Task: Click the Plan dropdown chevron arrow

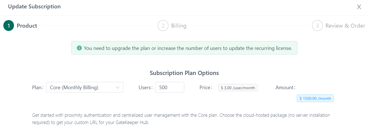Action: click(x=118, y=88)
